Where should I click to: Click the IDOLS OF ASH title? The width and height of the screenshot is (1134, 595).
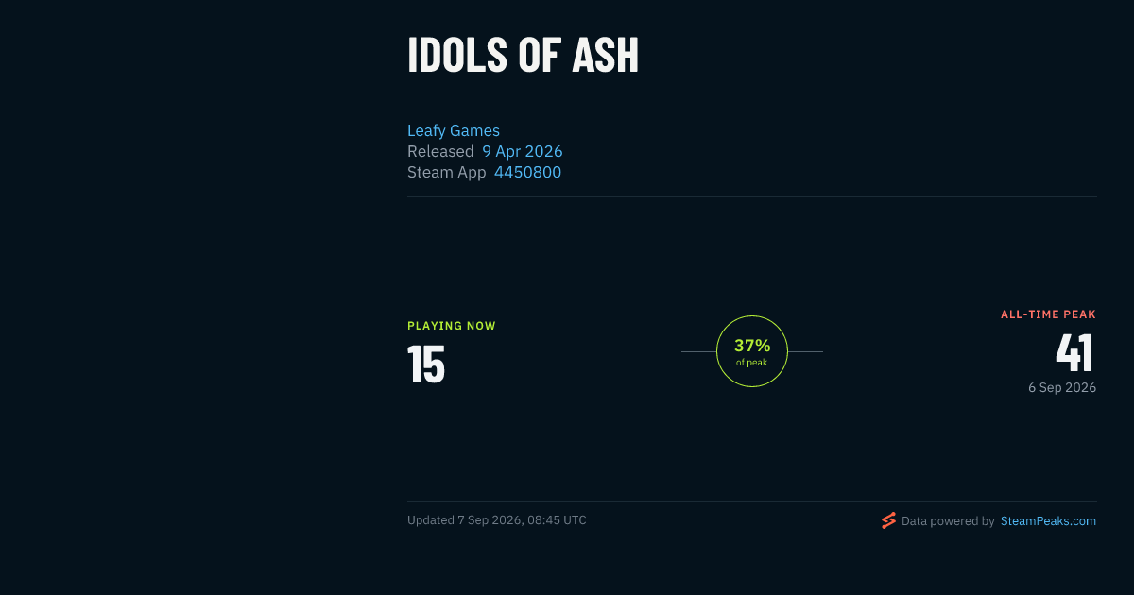pyautogui.click(x=524, y=56)
